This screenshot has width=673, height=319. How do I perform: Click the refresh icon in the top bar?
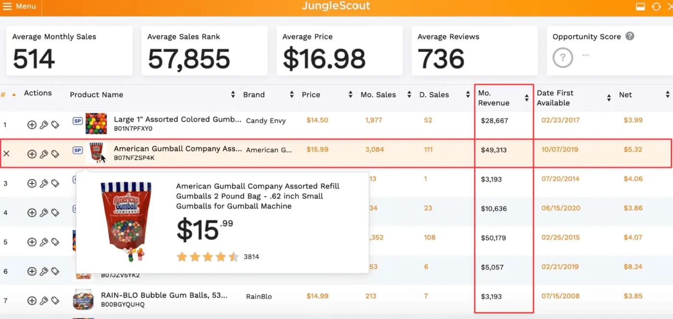point(656,6)
